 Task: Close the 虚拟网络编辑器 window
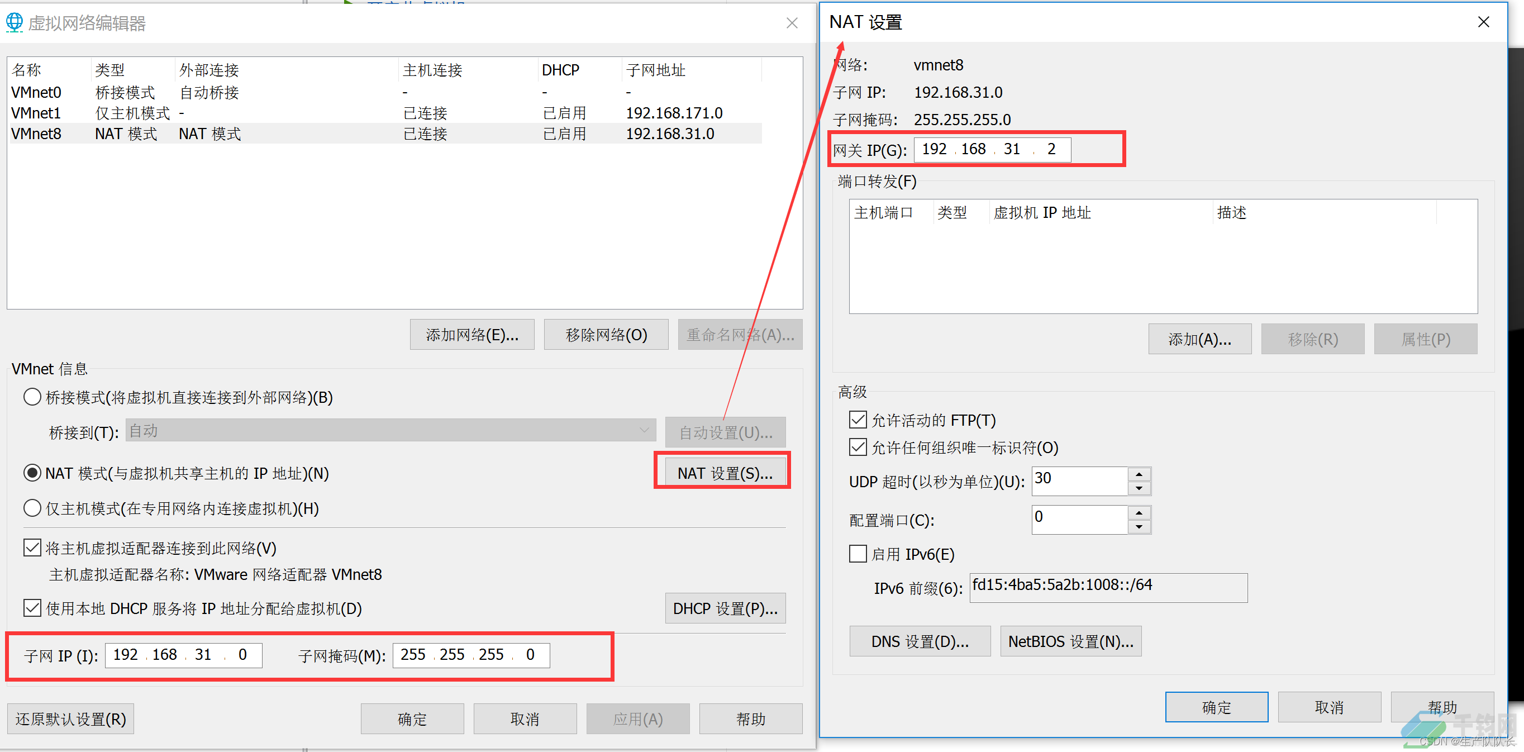[x=792, y=23]
